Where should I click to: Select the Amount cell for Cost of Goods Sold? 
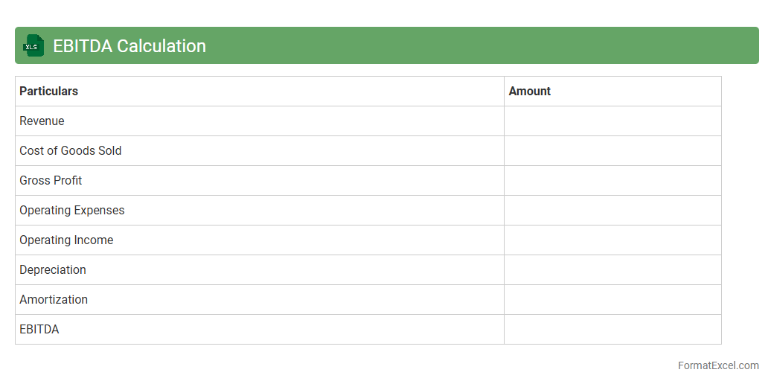pyautogui.click(x=613, y=151)
